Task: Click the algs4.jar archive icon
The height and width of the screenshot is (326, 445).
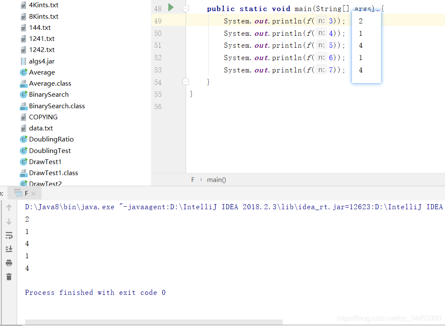Action: [23, 61]
